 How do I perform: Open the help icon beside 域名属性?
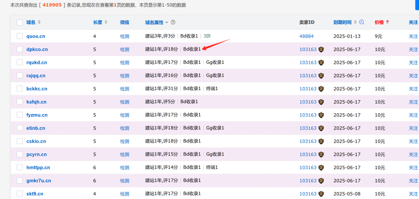(173, 22)
